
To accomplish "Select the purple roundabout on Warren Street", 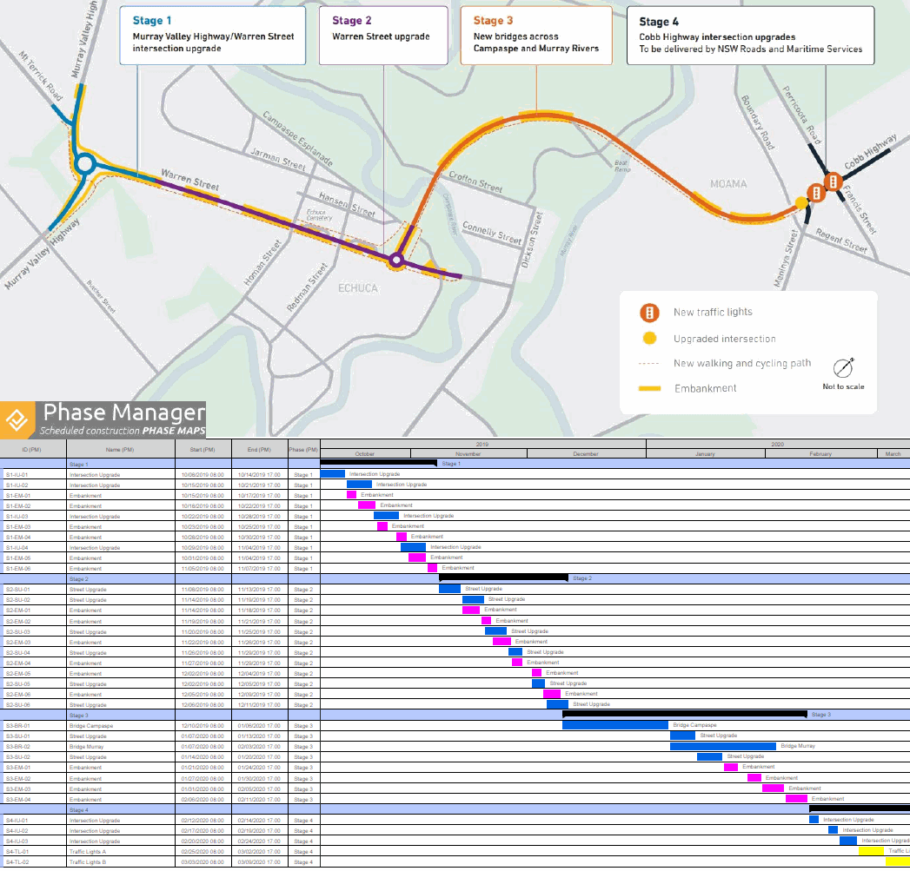I will (396, 259).
